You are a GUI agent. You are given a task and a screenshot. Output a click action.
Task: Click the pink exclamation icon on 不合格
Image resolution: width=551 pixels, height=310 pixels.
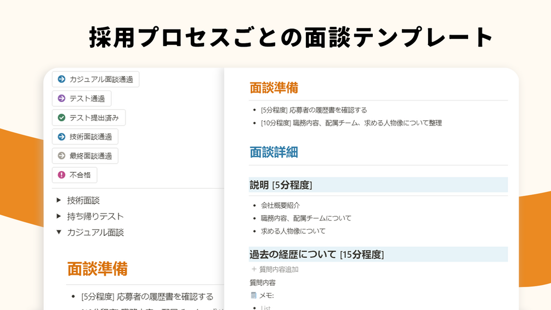pos(61,175)
